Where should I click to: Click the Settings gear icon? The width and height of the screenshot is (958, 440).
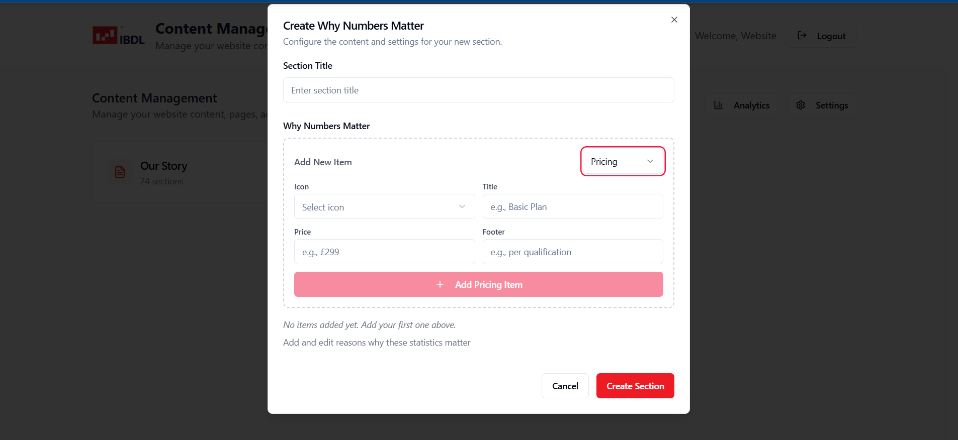(801, 105)
